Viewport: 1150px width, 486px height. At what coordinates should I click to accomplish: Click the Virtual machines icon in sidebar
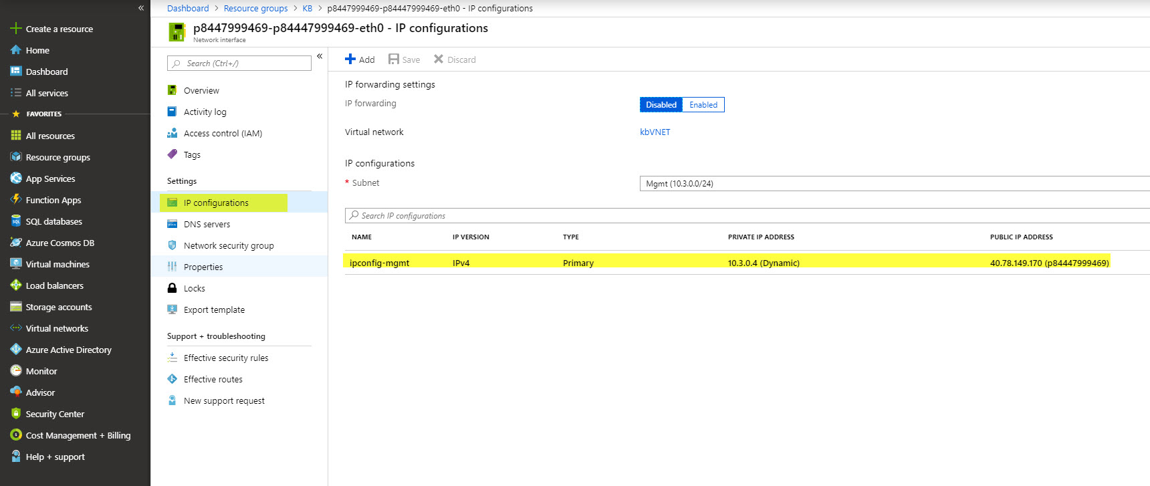16,264
